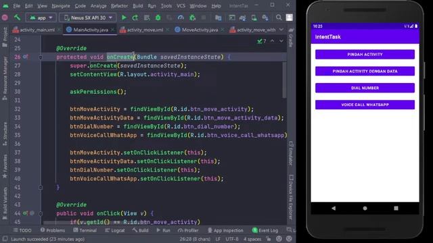This screenshot has width=433, height=243.
Task: Open the Edit menu
Action: [28, 6]
